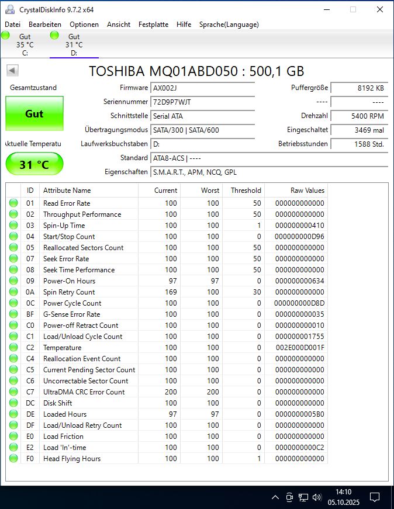
Task: Click raw value 002E000D001F
Action: pyautogui.click(x=300, y=348)
